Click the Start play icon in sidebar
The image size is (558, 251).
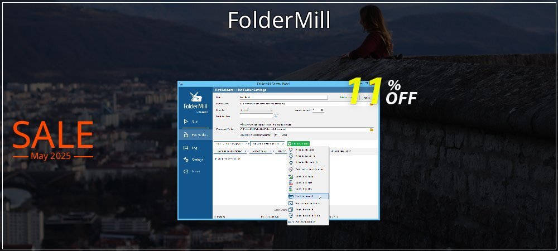coord(186,122)
